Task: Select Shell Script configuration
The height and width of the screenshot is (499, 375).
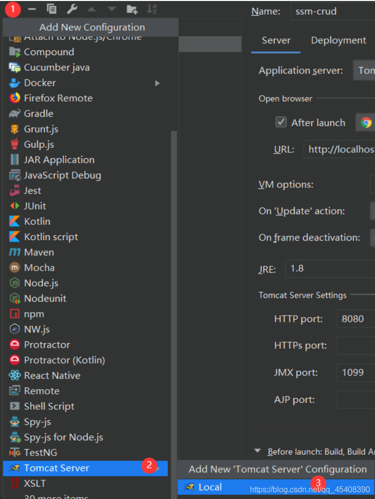Action: coord(85,406)
